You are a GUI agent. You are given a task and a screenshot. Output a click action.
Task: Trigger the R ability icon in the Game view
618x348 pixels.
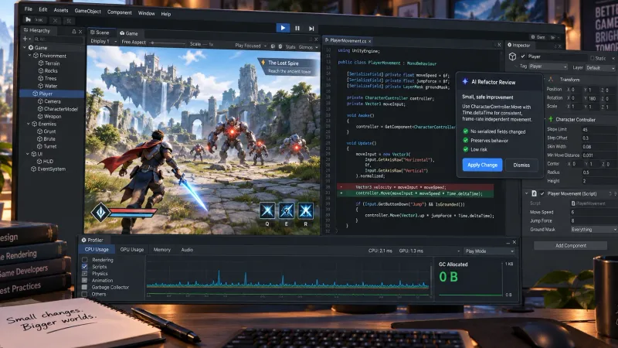305,210
